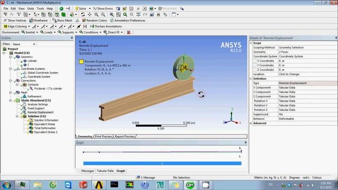Image resolution: width=338 pixels, height=190 pixels.
Task: Click the black arrow annotation icon
Action: [79, 26]
